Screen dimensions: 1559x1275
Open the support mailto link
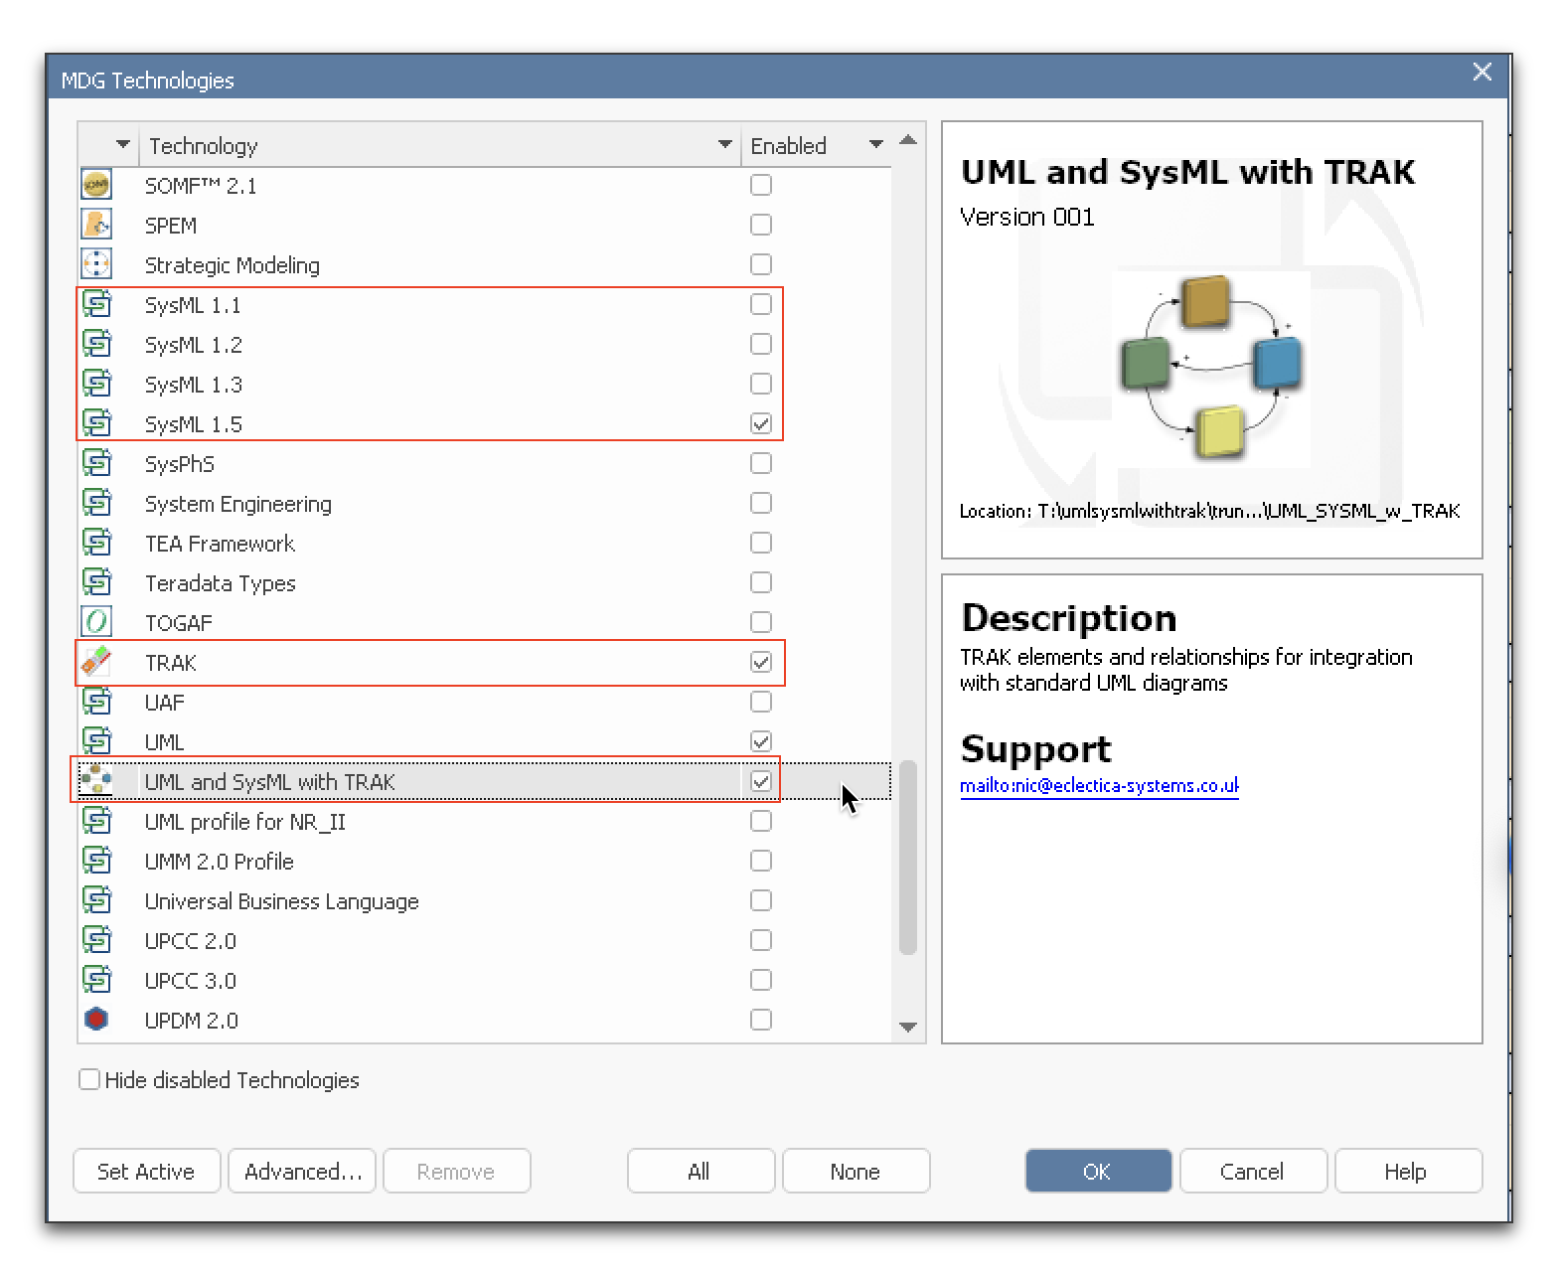[x=1099, y=785]
